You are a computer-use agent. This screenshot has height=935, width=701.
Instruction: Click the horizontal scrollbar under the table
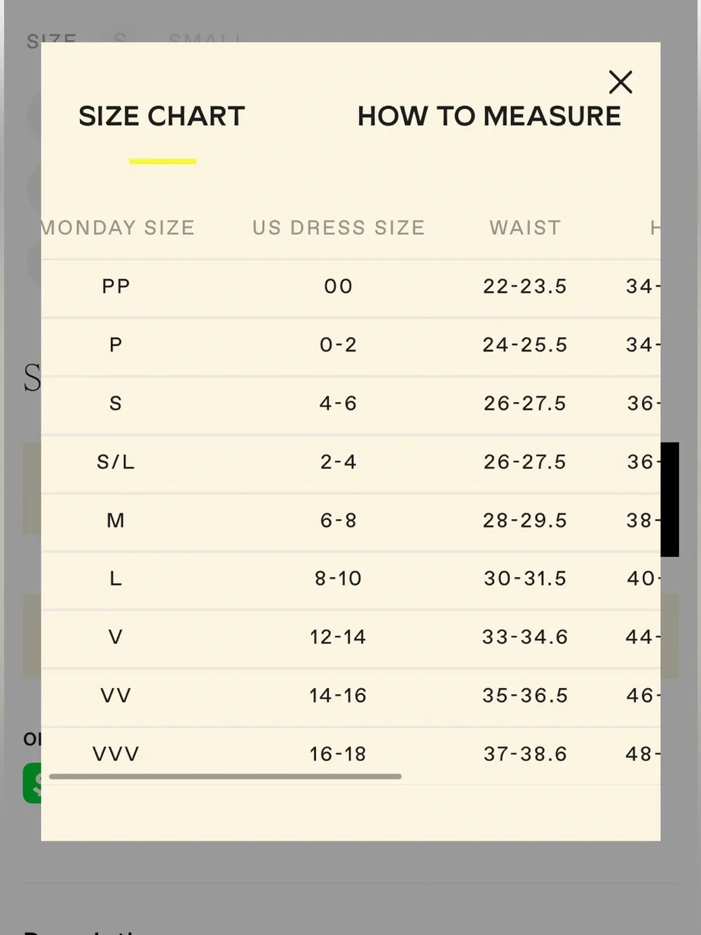pos(225,776)
